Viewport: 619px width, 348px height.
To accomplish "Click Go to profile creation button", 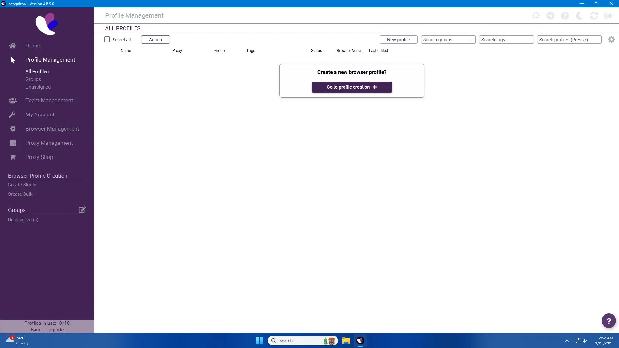I will point(352,87).
